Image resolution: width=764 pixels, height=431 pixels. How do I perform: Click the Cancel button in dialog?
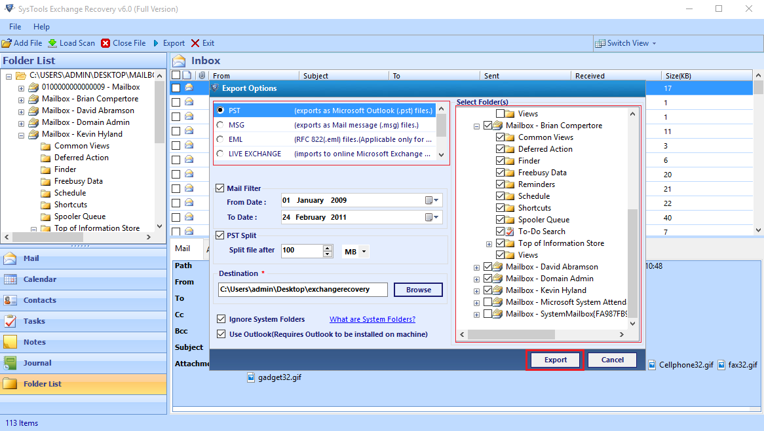(613, 360)
